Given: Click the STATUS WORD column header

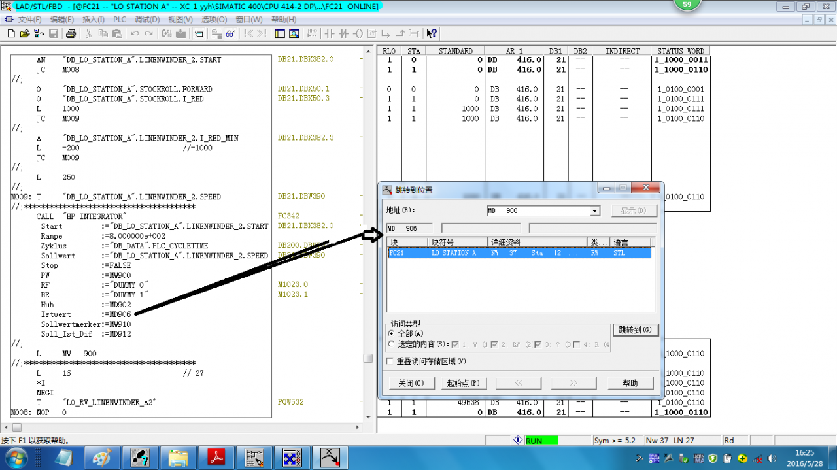Looking at the screenshot, I should tap(680, 51).
